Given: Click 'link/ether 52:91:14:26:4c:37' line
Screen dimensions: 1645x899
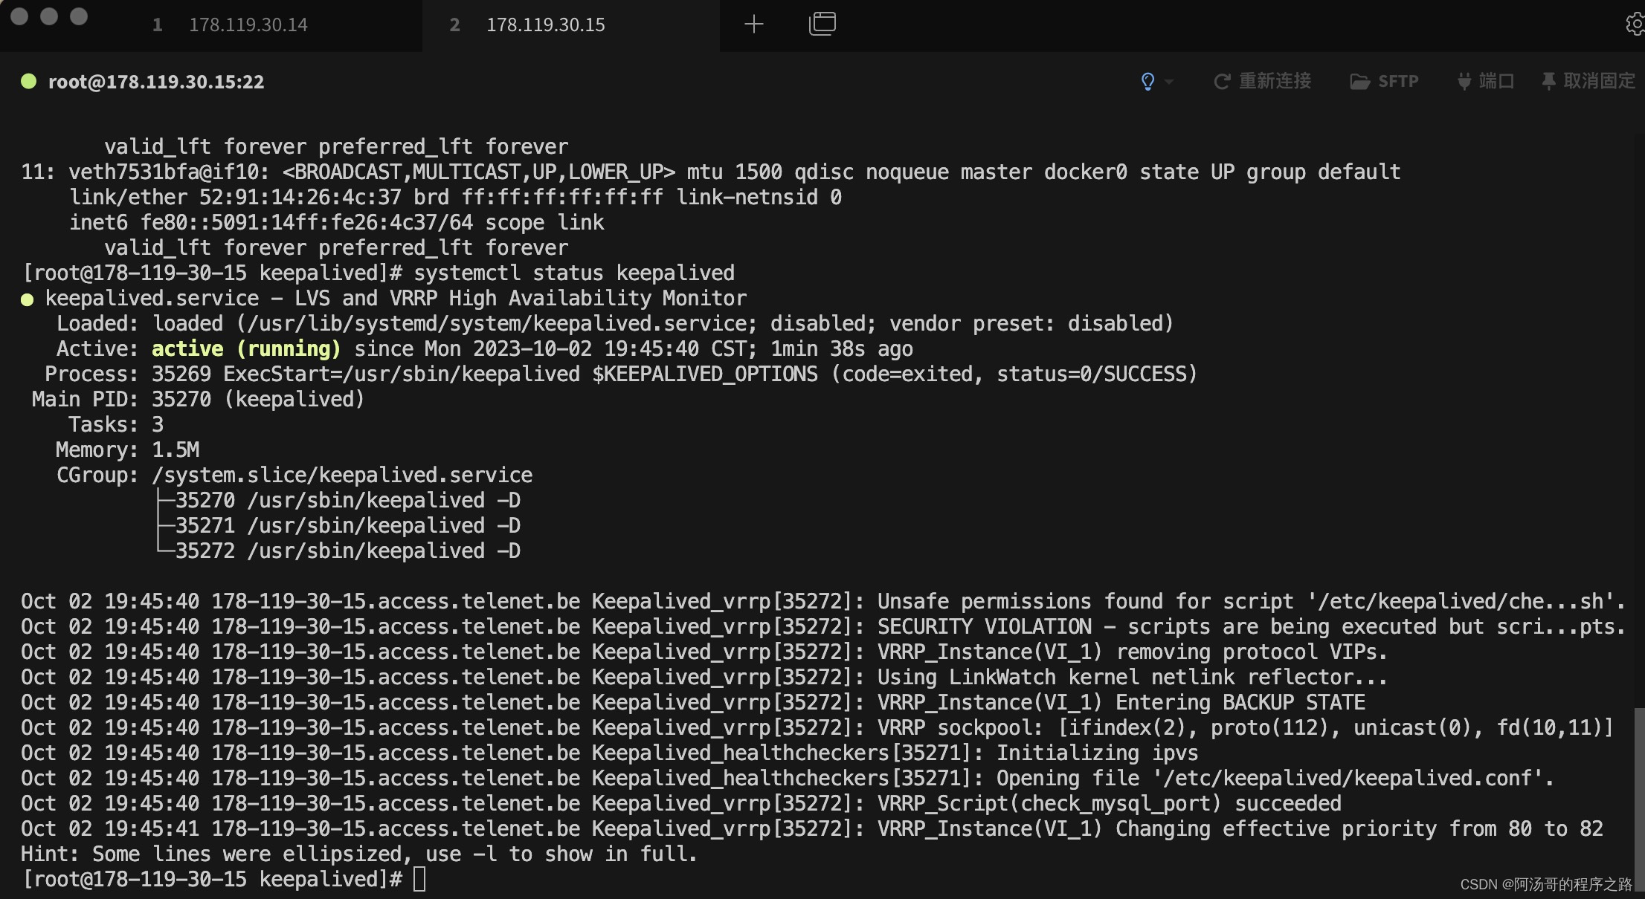Looking at the screenshot, I should (x=455, y=197).
